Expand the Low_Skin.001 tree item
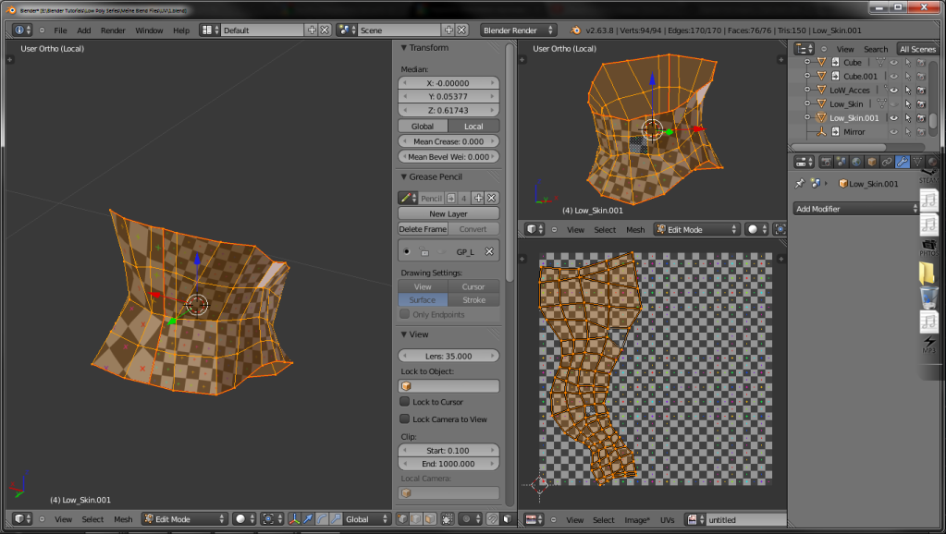Screen dimensions: 946x534 (807, 118)
